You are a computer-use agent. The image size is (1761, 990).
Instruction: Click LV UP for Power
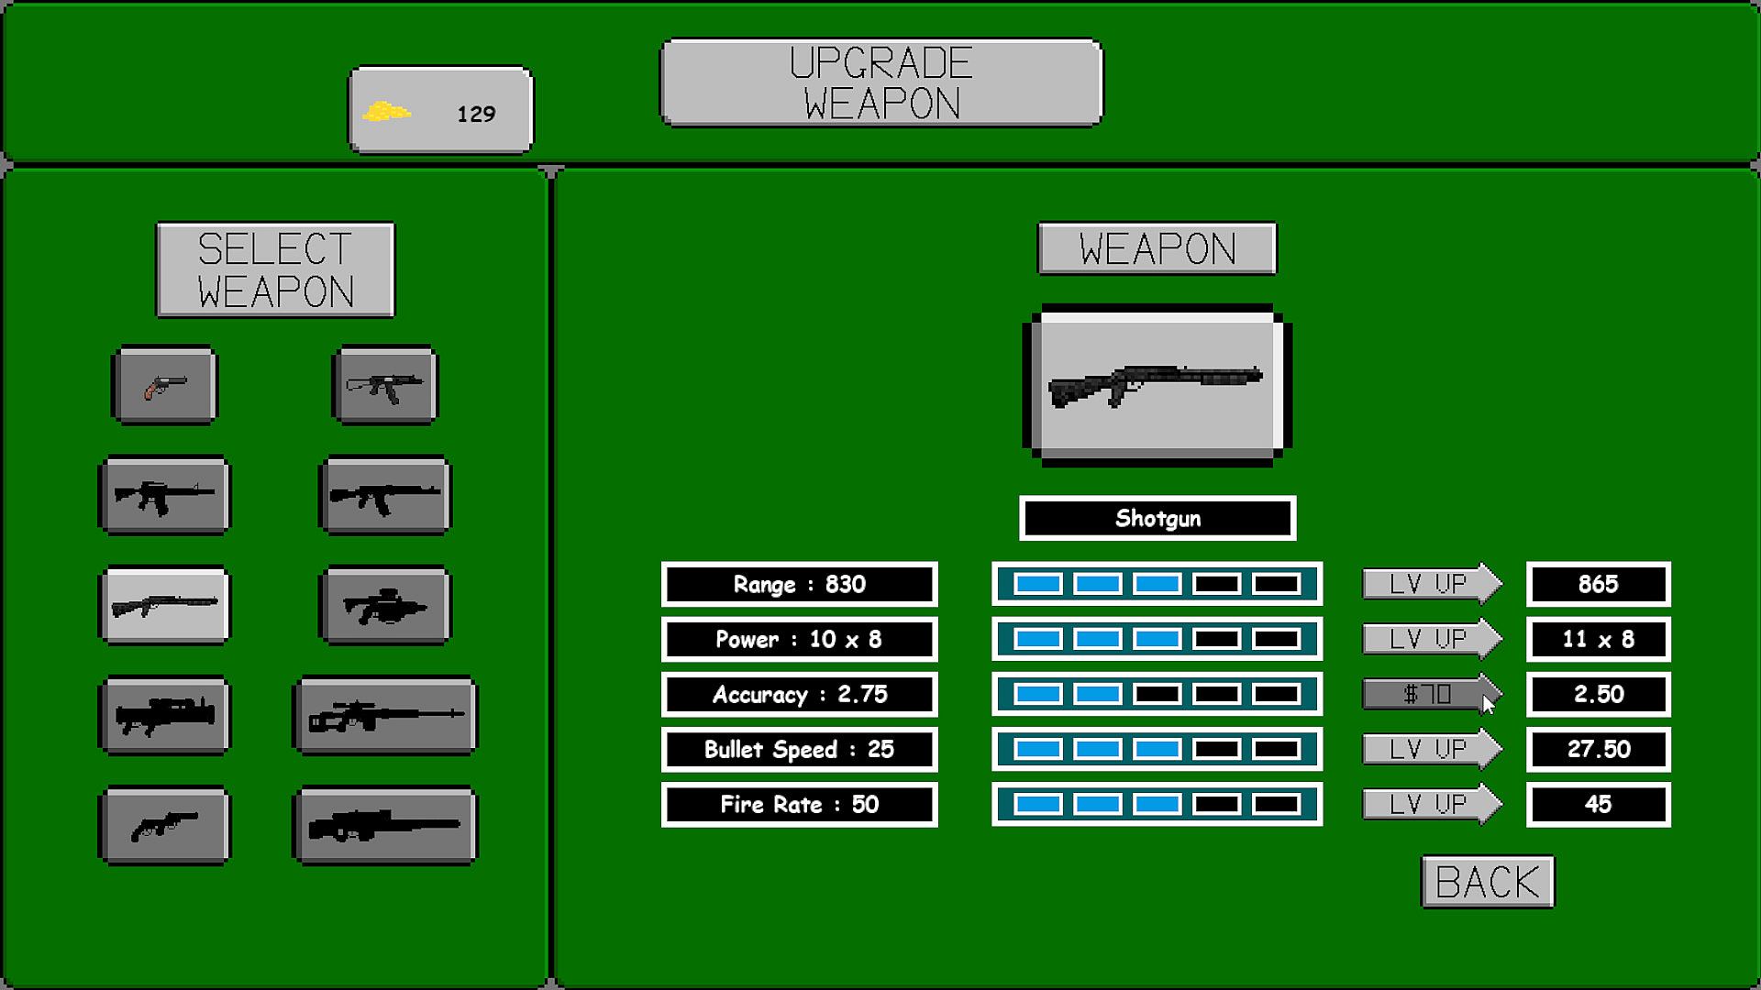1429,639
